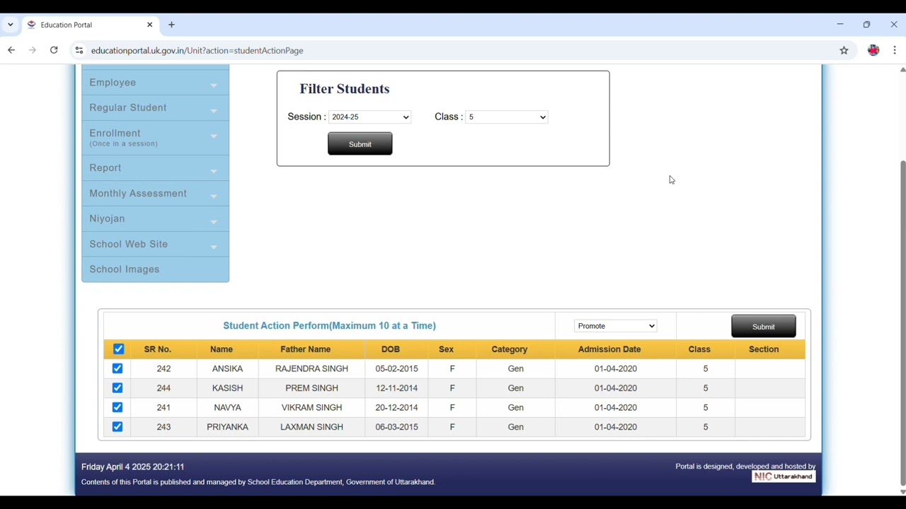This screenshot has height=509, width=906.
Task: Expand the Employee menu arrow
Action: tap(214, 86)
